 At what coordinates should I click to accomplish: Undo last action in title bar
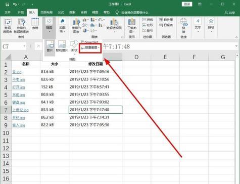click(x=15, y=5)
